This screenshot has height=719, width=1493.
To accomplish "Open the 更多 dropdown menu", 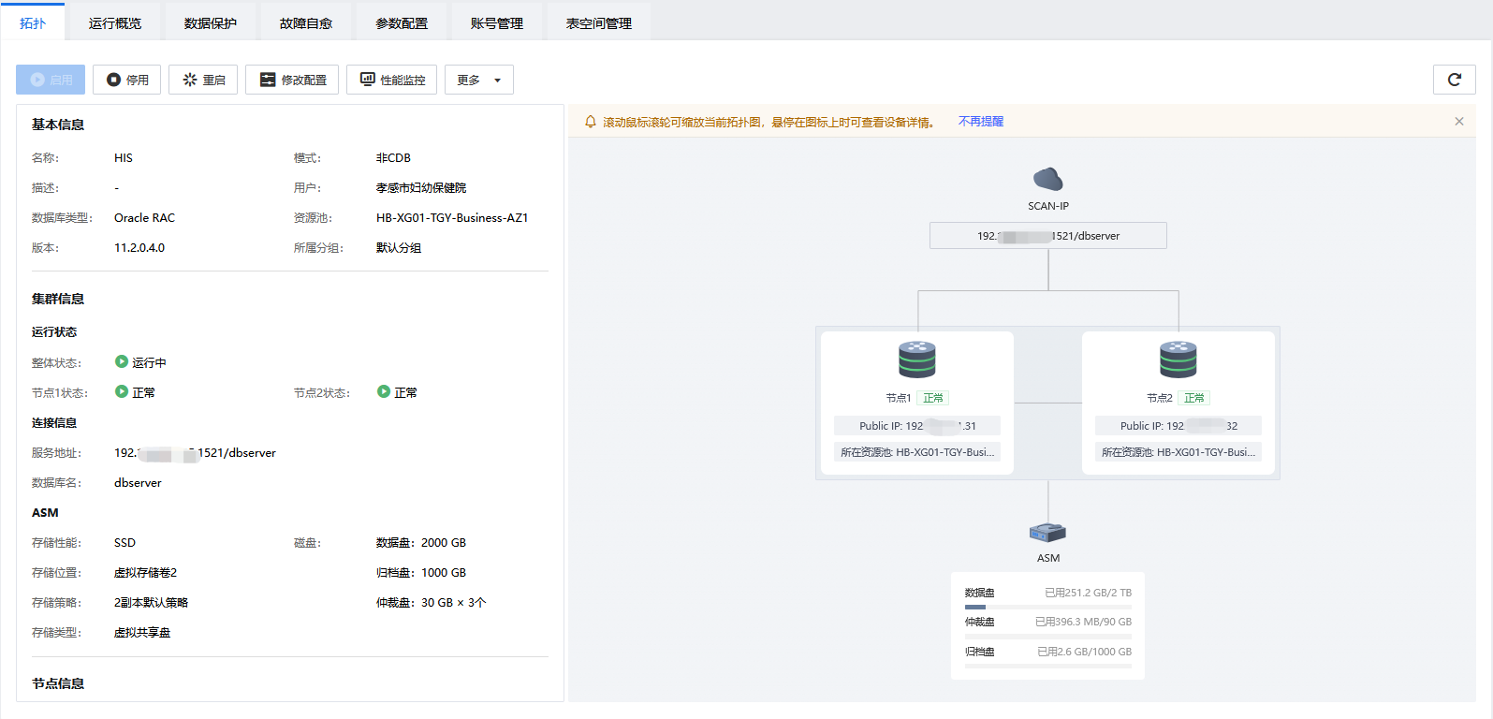I will tap(478, 80).
